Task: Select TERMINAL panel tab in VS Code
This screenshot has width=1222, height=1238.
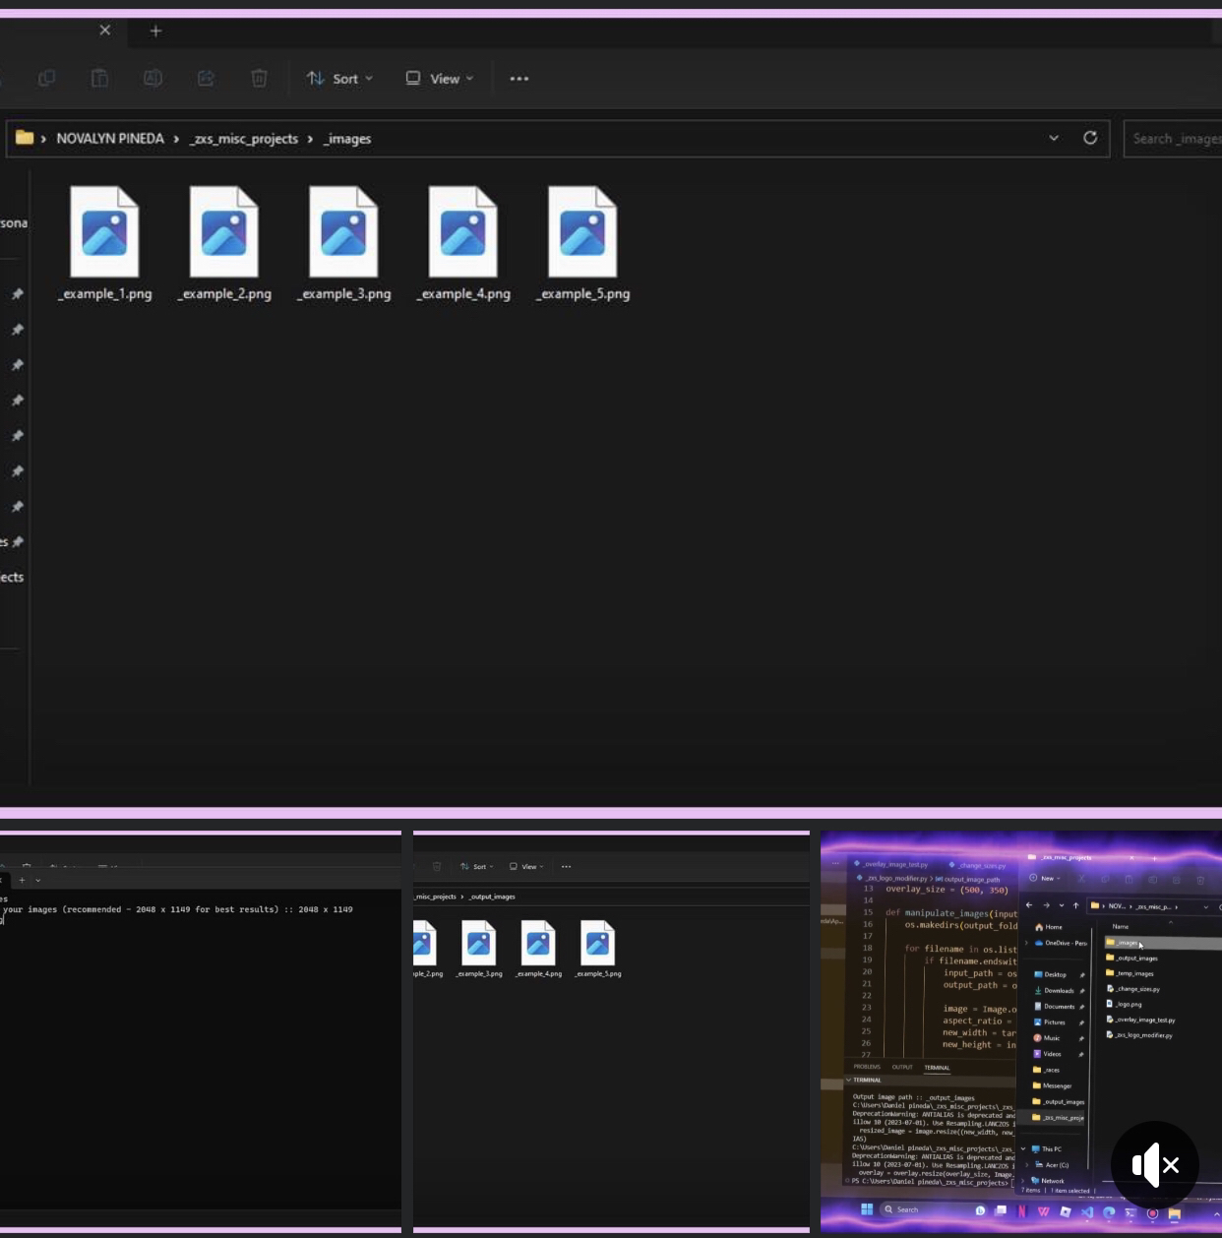Action: (x=937, y=1067)
